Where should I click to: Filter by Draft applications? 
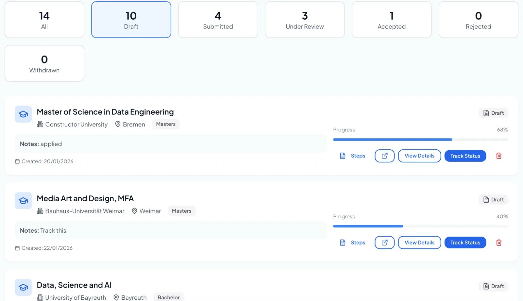(x=131, y=20)
